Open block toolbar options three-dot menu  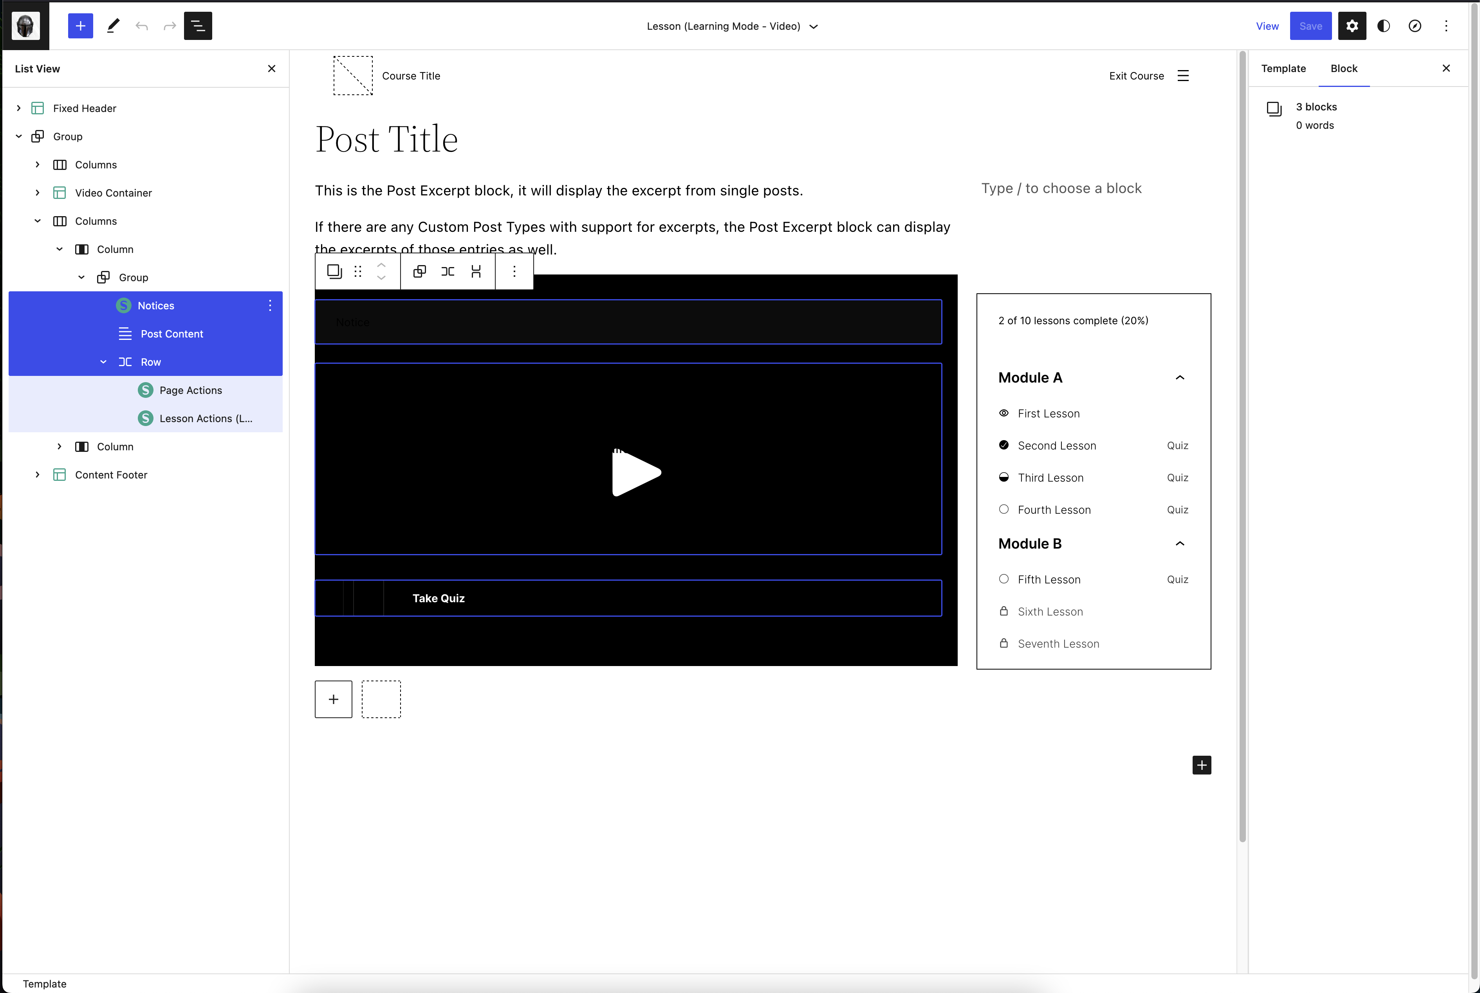[x=514, y=272]
